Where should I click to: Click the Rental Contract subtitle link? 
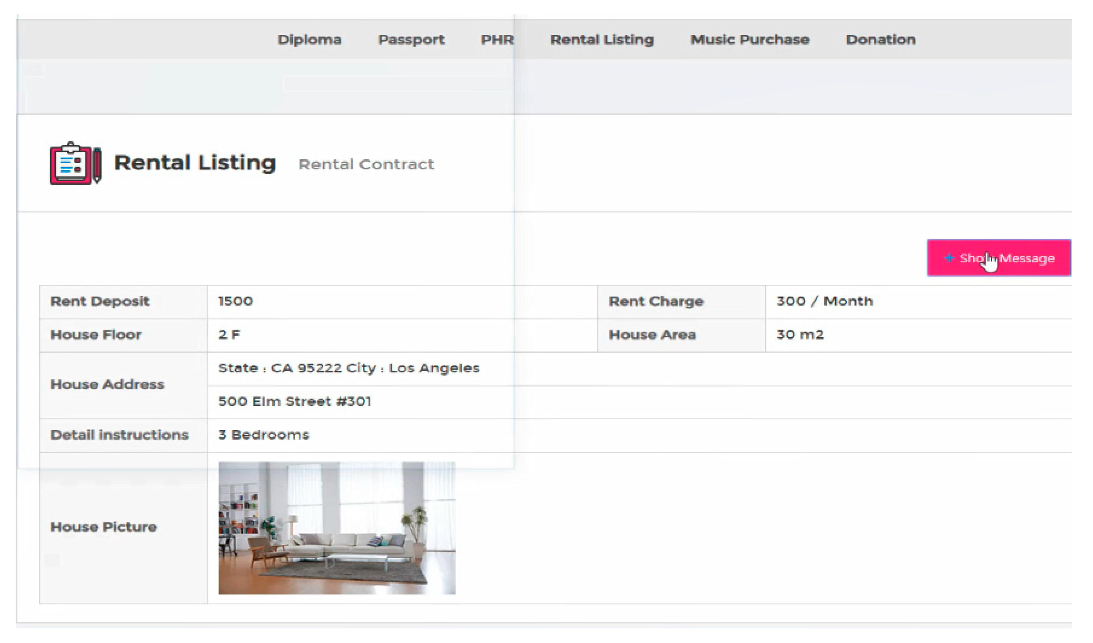[366, 165]
